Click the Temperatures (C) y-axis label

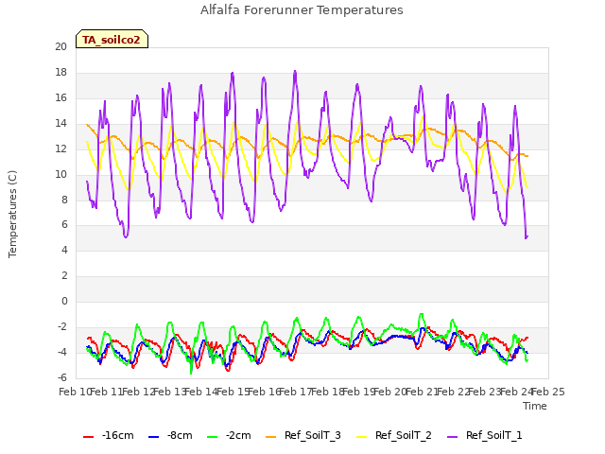coord(12,214)
